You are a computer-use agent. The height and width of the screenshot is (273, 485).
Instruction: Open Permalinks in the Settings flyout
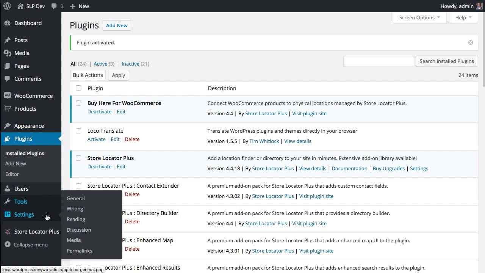(x=80, y=251)
